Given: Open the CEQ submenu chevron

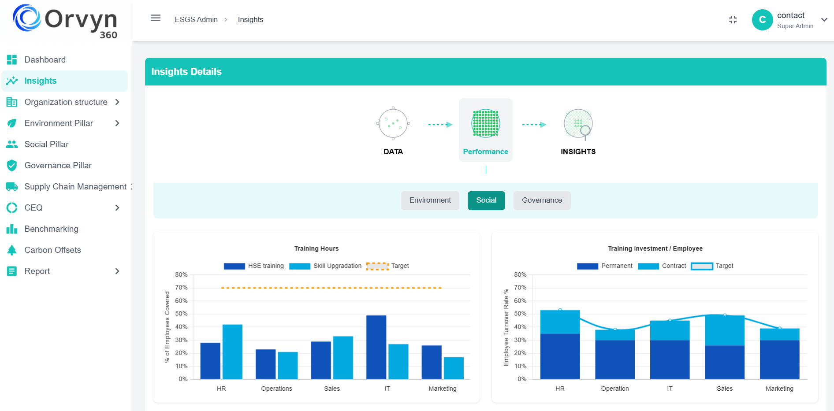Looking at the screenshot, I should [117, 207].
